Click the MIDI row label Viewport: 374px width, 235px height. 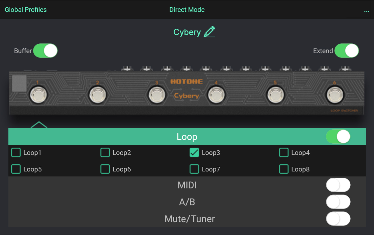coord(187,185)
